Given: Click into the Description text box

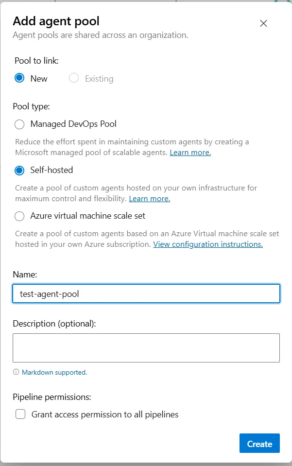Looking at the screenshot, I should (x=146, y=347).
